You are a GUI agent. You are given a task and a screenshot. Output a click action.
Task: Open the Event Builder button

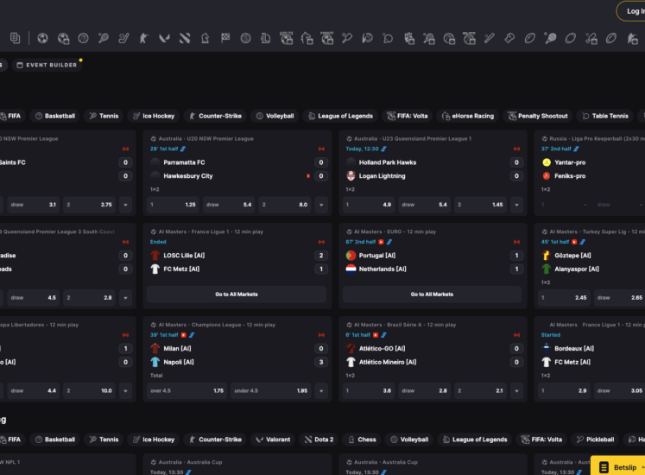pos(47,65)
